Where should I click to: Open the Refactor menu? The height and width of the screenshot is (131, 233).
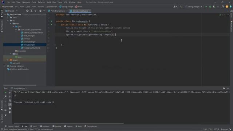point(41,2)
